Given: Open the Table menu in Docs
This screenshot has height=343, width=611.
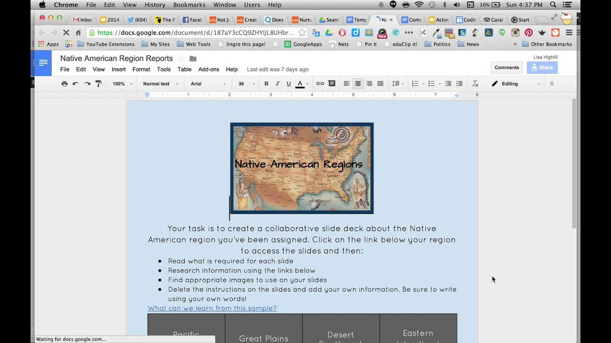Looking at the screenshot, I should coord(184,69).
